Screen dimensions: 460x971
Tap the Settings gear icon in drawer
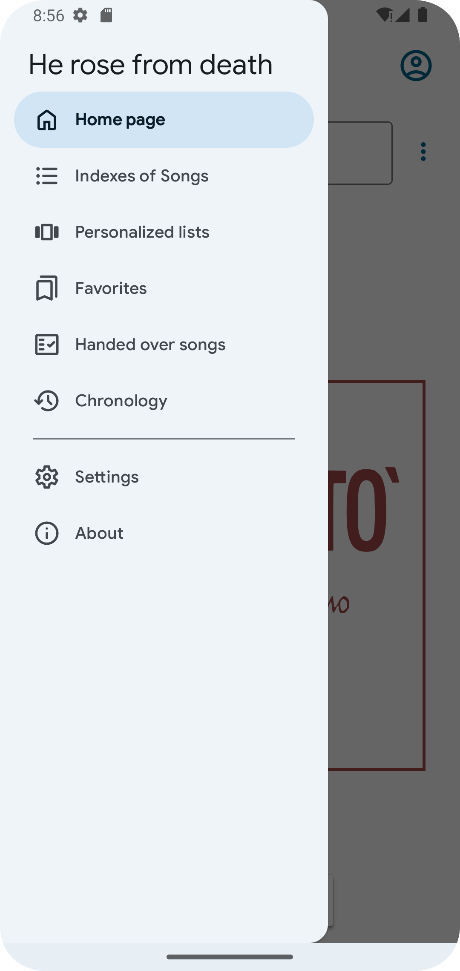coord(47,477)
